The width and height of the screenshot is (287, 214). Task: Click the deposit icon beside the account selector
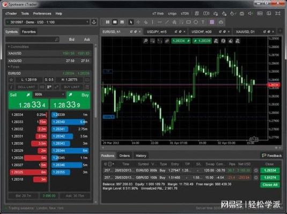(x=94, y=22)
